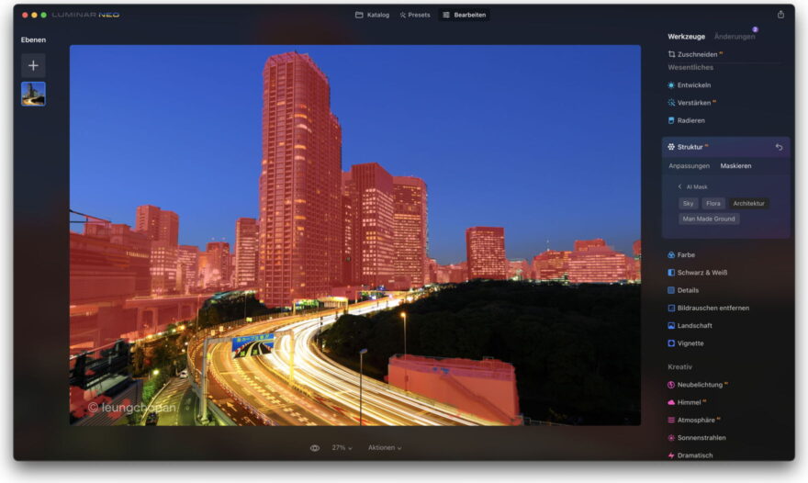Toggle the before/after preview eye icon
Viewport: 808px width, 483px height.
[315, 448]
